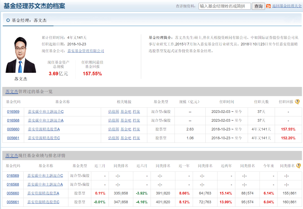This screenshot has width=303, height=209.
Task: Open 嘉实资源精选股票C in performance ranking table
Action: click(43, 202)
